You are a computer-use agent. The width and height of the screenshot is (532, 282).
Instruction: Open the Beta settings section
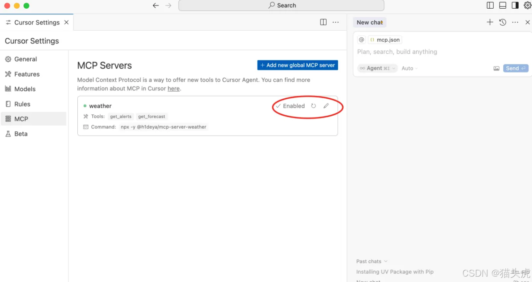pos(33,134)
